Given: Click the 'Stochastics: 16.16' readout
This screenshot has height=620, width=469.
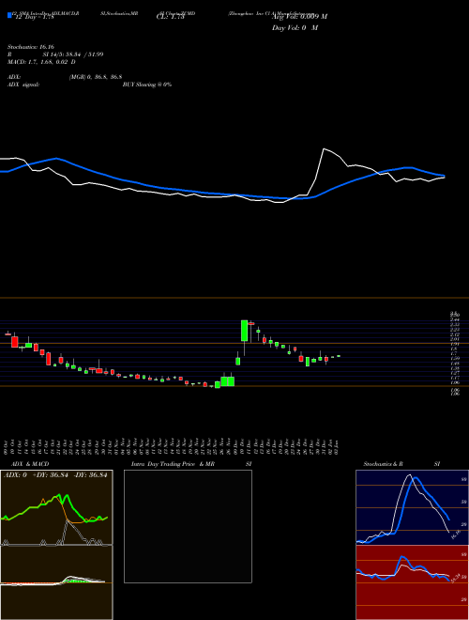Looking at the screenshot, I should click(x=30, y=47).
